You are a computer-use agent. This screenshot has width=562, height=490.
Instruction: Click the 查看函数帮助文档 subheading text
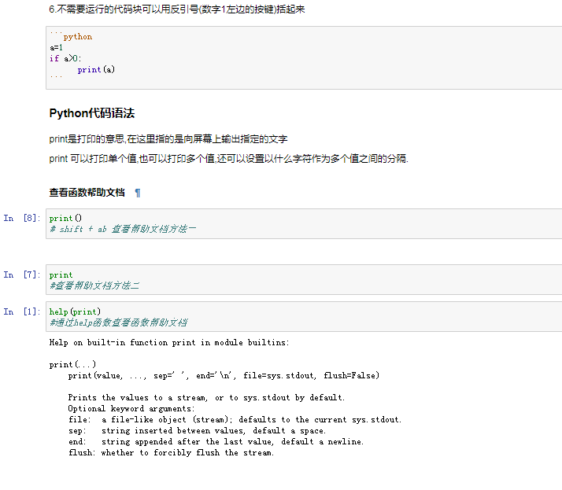87,193
